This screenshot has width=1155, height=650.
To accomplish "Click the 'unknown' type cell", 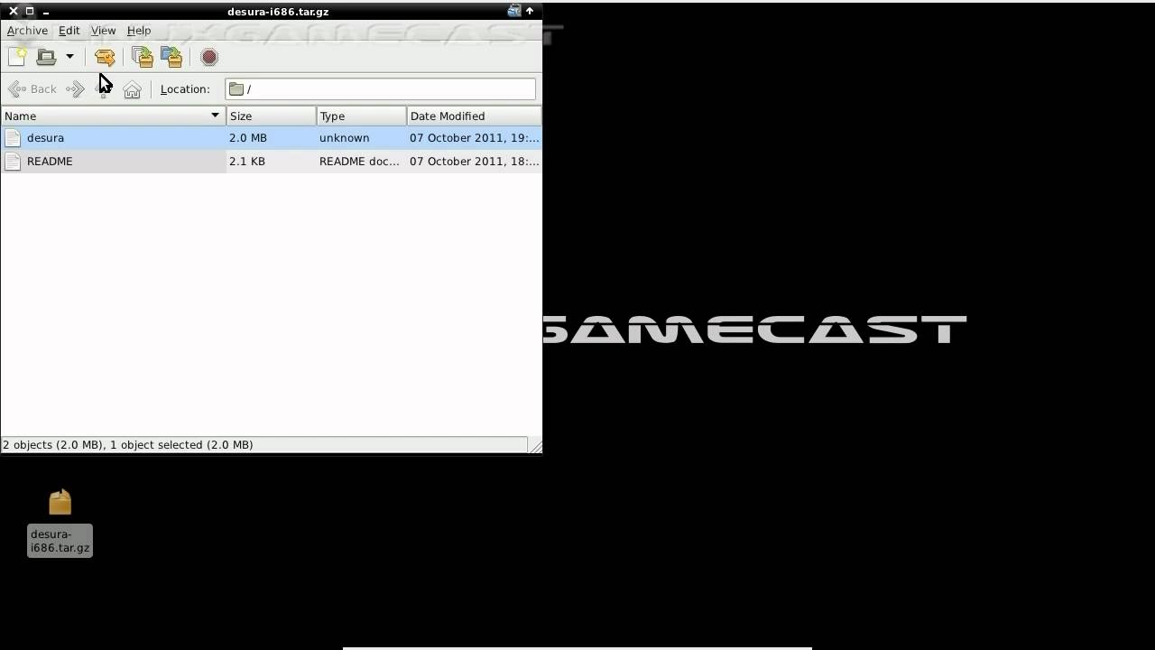I will tap(345, 137).
